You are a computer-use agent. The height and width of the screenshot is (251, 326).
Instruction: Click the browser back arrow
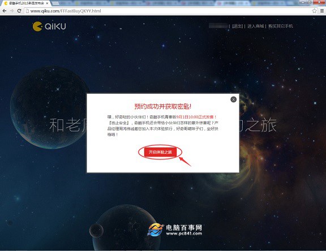[5, 11]
